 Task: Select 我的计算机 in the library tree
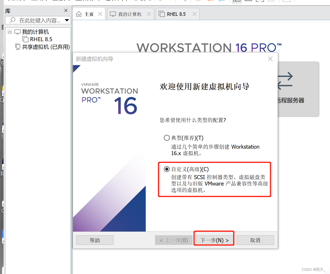pyautogui.click(x=35, y=32)
